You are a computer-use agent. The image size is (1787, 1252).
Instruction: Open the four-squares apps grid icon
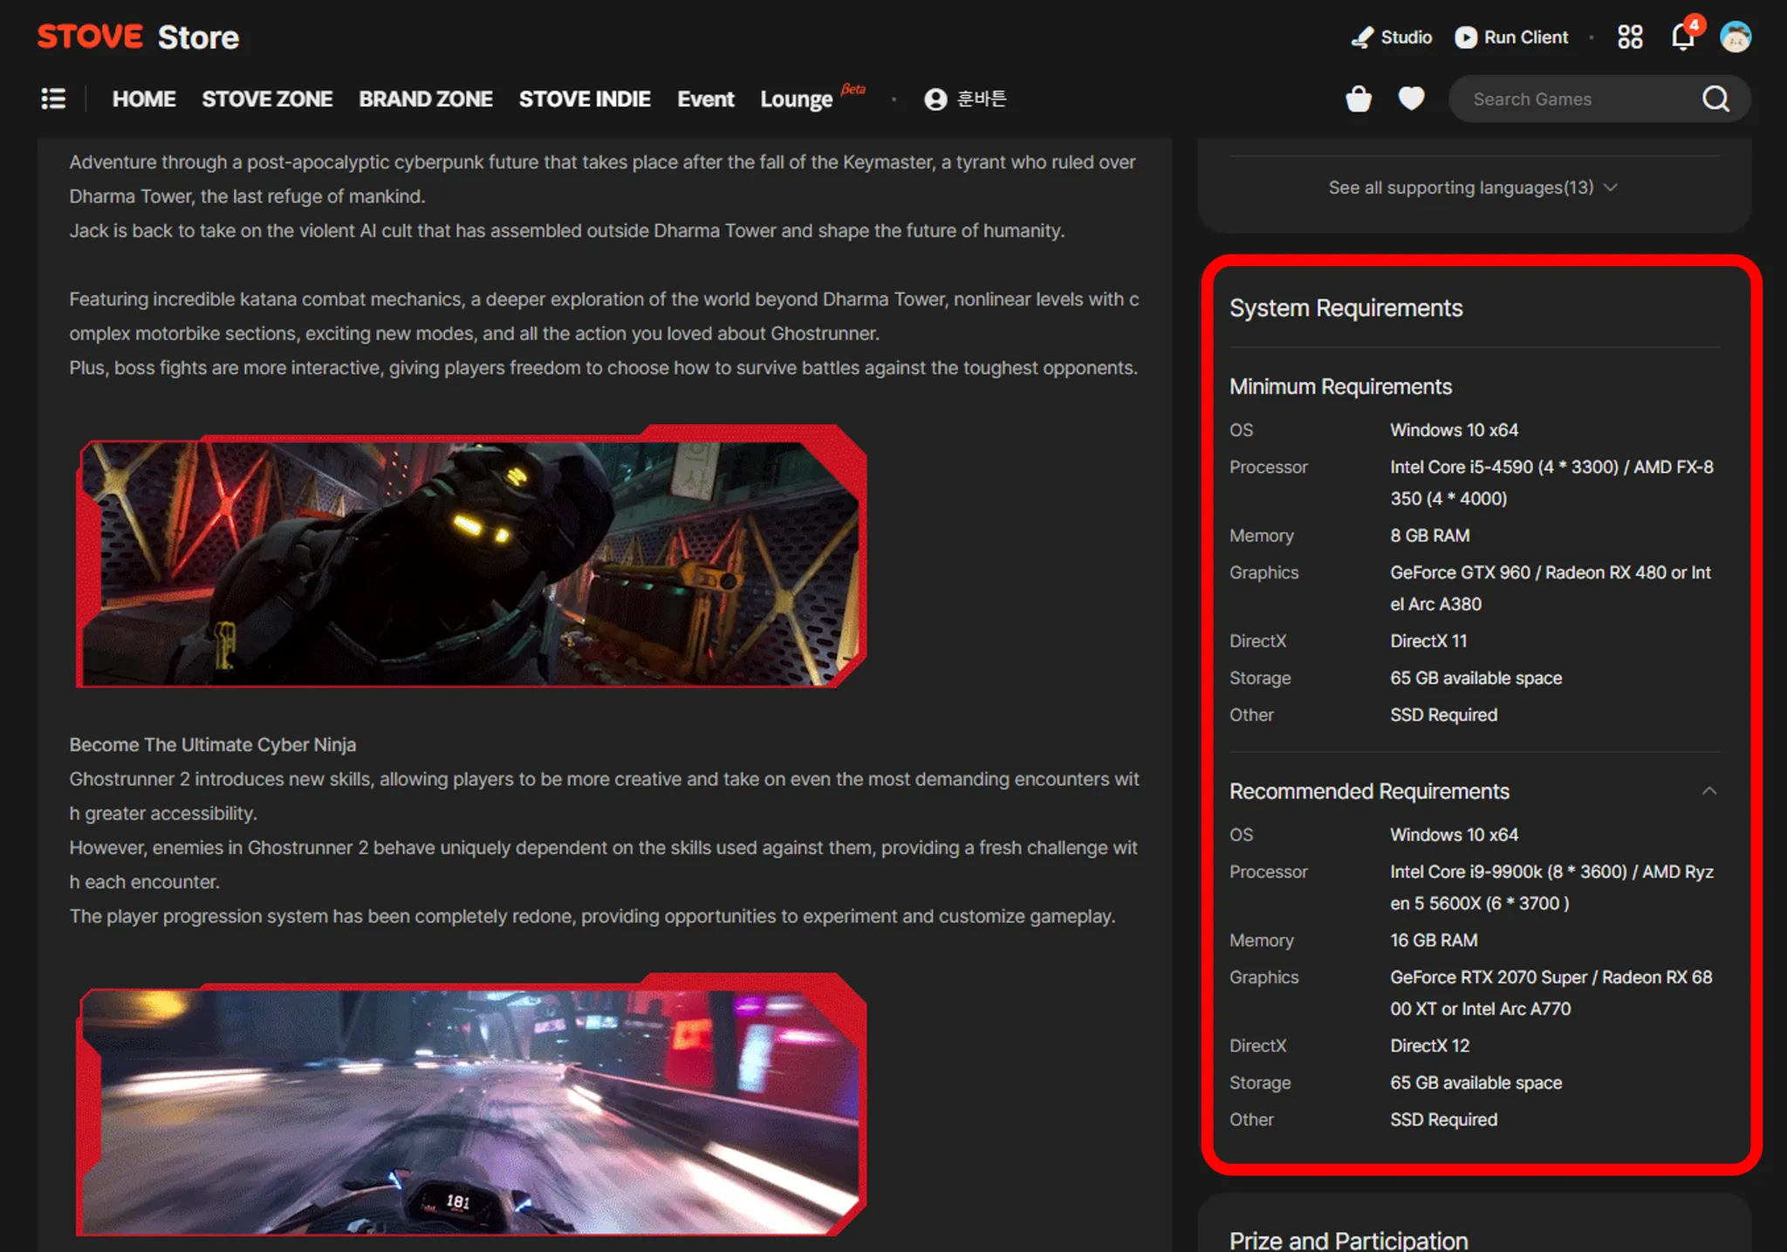click(x=1630, y=38)
